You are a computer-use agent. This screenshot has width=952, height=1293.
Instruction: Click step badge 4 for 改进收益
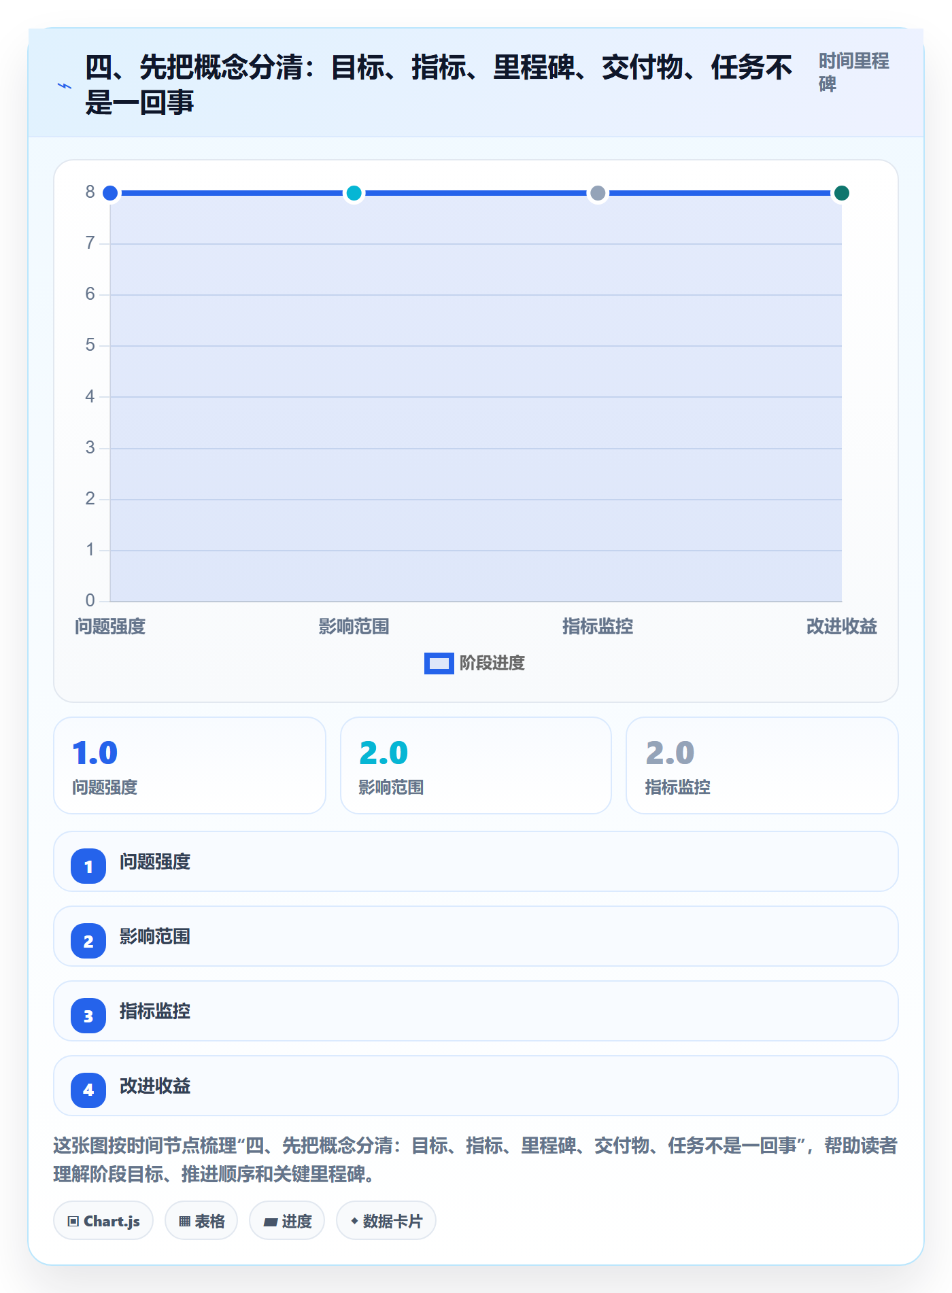[x=88, y=1090]
